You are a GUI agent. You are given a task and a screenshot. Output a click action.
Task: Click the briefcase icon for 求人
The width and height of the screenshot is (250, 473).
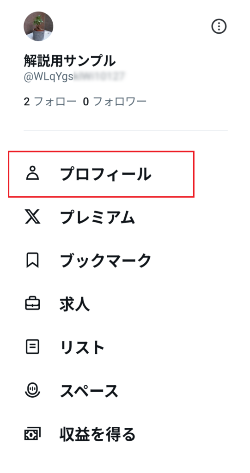32,304
